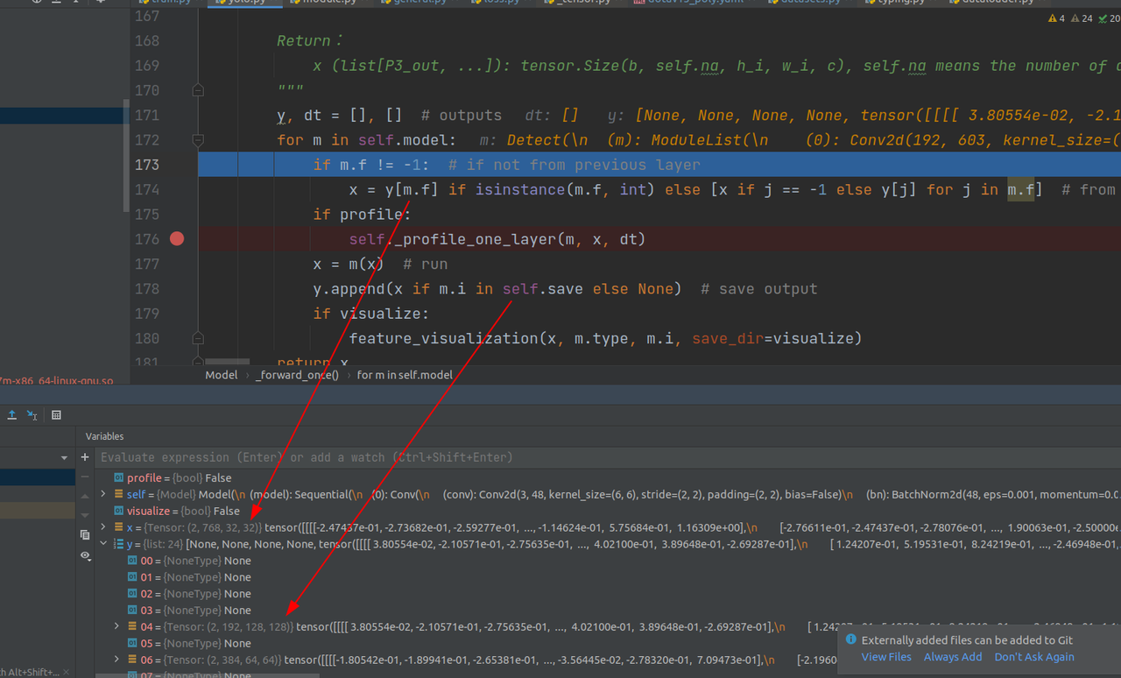Click the _forward_once() breadcrumb
1121x678 pixels.
(297, 375)
